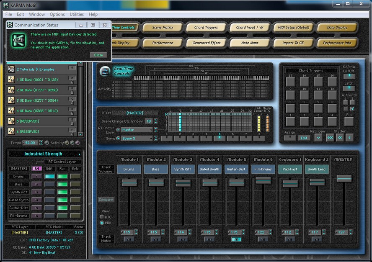
Task: Click the triple-arrow Stutter button
Action: (x=330, y=138)
